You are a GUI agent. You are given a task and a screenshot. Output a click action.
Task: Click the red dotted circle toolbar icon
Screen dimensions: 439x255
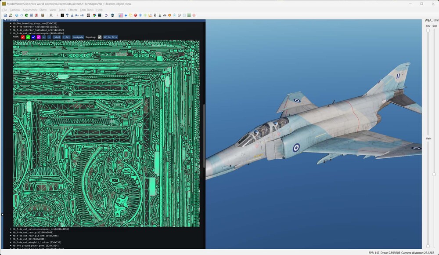point(194,15)
